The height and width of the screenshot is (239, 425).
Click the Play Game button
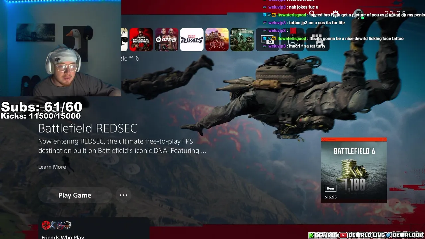point(75,195)
